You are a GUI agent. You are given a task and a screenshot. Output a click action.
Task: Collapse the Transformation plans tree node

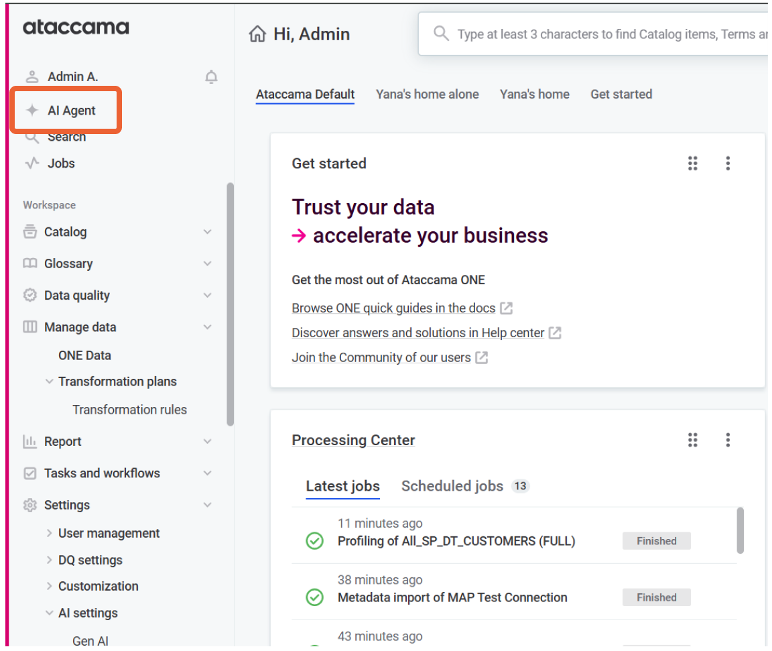pyautogui.click(x=49, y=381)
